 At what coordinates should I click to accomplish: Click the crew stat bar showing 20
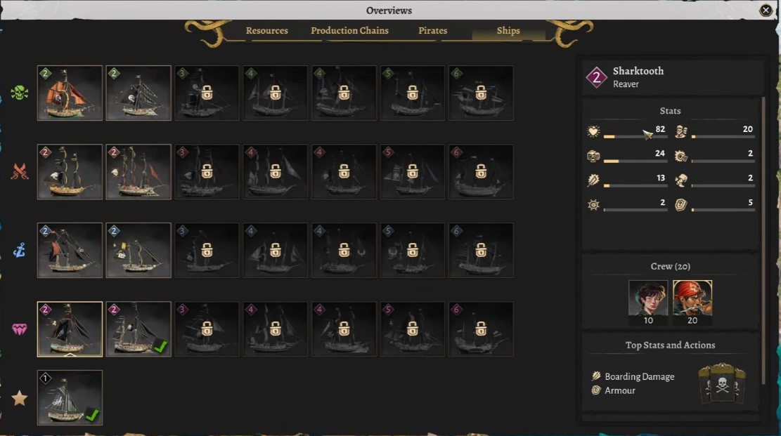click(x=723, y=136)
